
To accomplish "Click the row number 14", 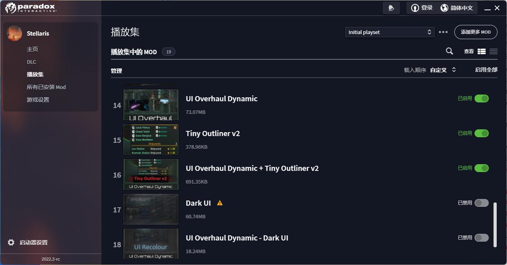I will 117,106.
